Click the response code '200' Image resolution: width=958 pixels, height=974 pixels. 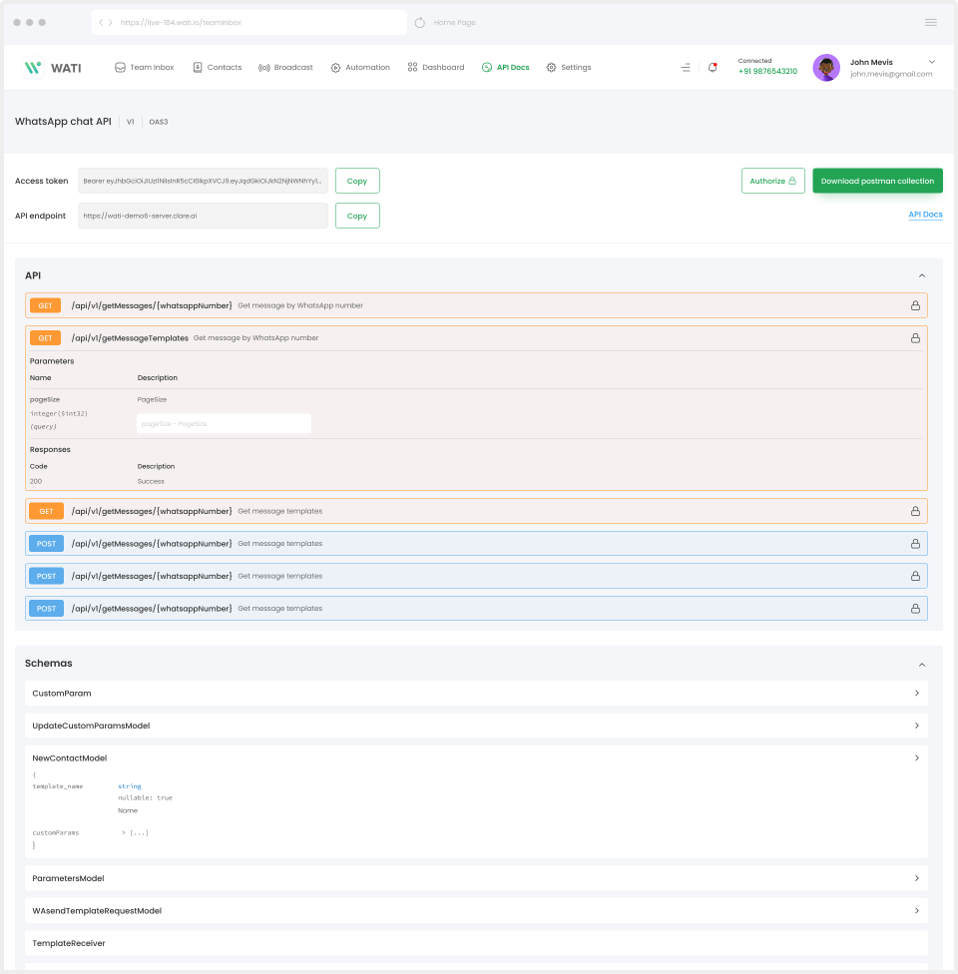[x=35, y=481]
